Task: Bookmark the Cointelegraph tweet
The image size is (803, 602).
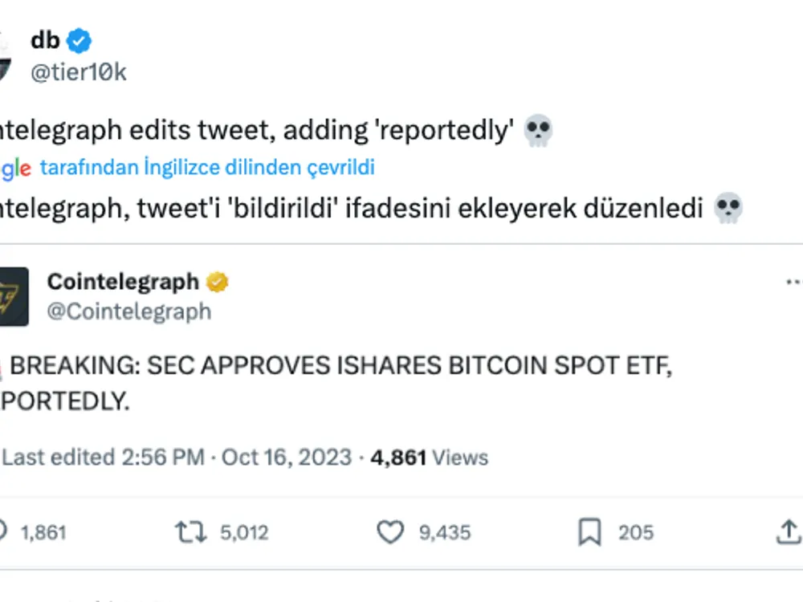Action: pos(590,531)
